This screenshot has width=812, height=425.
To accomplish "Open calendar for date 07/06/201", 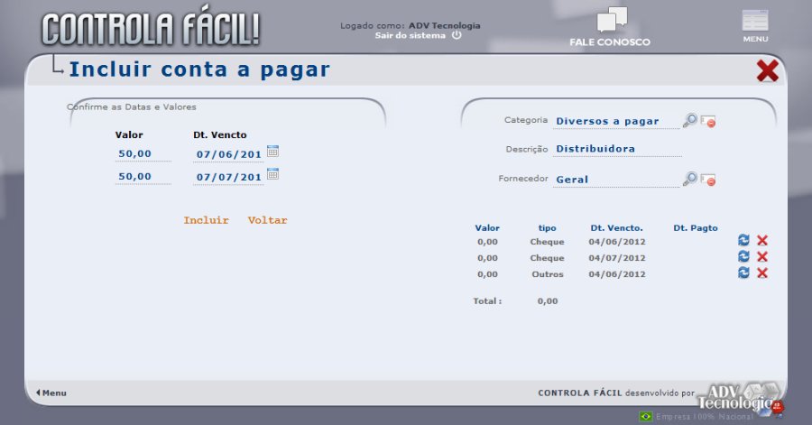I will tap(272, 152).
